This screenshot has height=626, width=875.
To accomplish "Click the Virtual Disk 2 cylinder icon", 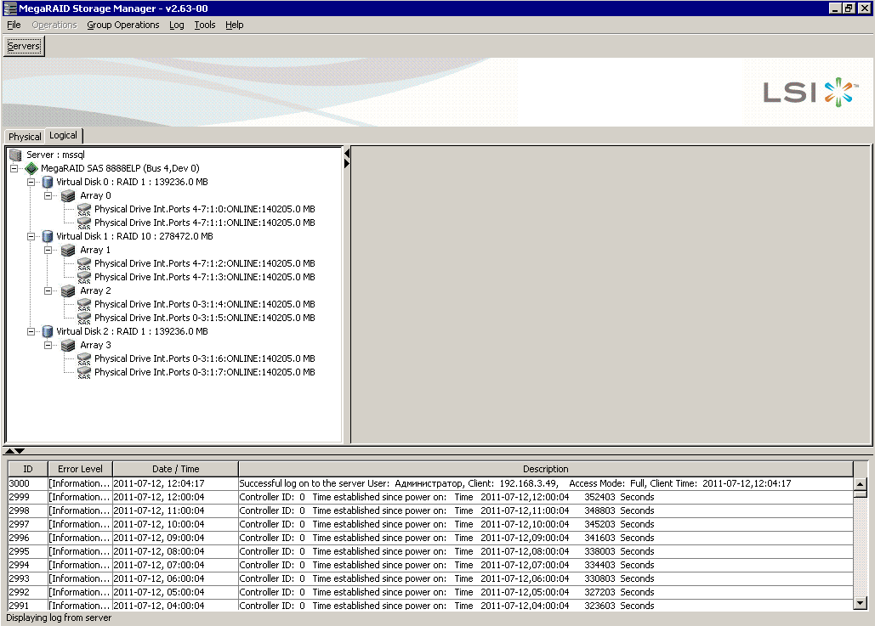I will [x=48, y=331].
